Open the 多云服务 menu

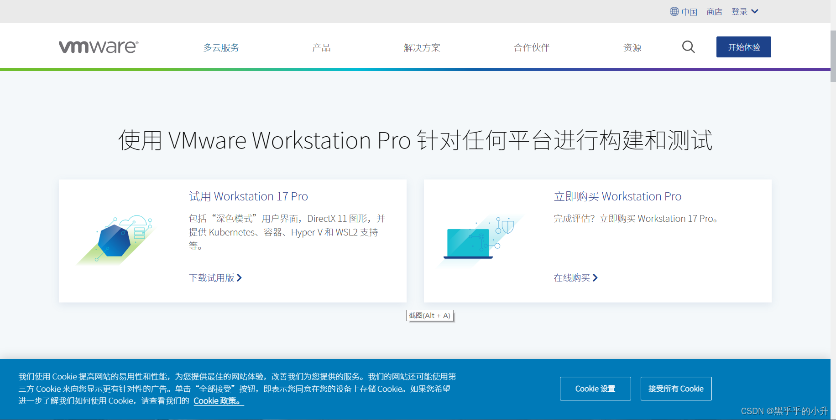pos(221,47)
